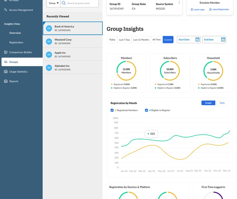
Task: Open the Start Date calendar icon
Action: 197,39
